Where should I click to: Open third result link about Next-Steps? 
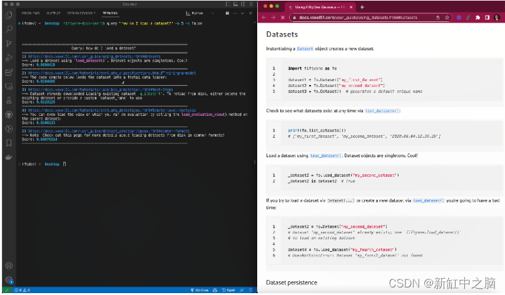[101, 90]
